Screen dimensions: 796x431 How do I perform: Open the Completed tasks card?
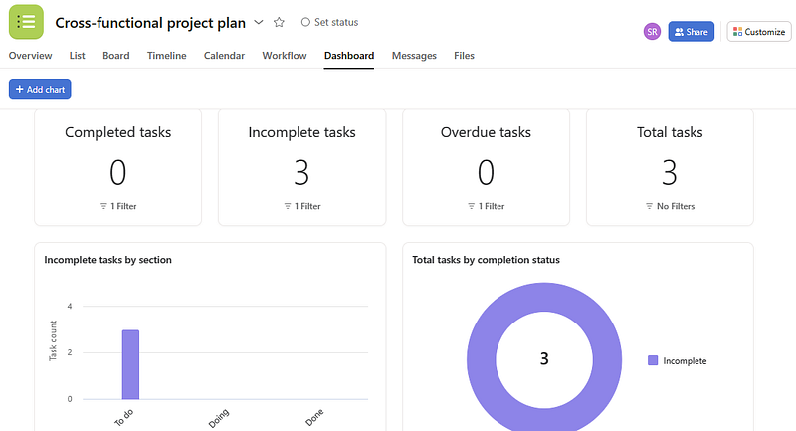coord(117,167)
